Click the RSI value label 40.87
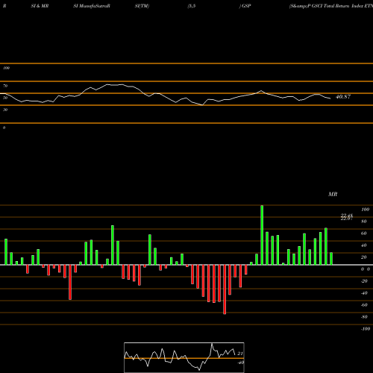Image resolution: width=373 pixels, height=373 pixels. 343,97
